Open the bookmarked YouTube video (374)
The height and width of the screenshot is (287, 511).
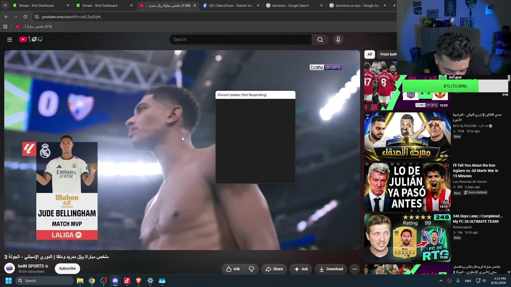click(34, 27)
